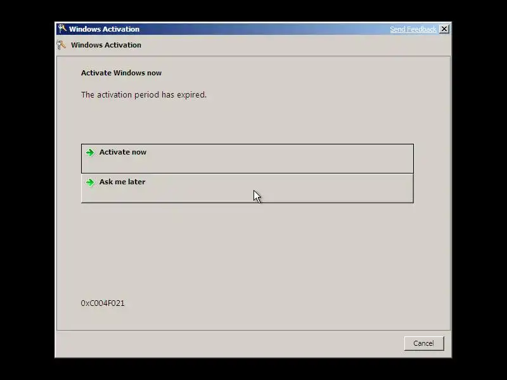This screenshot has width=507, height=380.
Task: Click the Activate now option
Action: pyautogui.click(x=247, y=159)
